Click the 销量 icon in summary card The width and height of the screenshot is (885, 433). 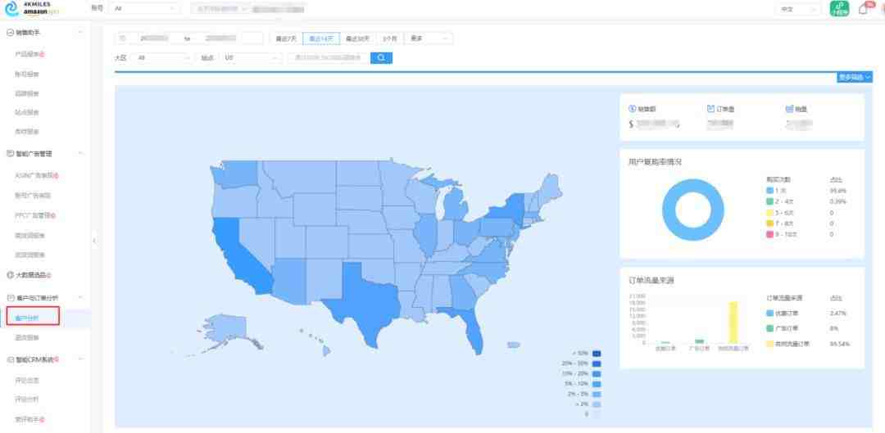(790, 109)
